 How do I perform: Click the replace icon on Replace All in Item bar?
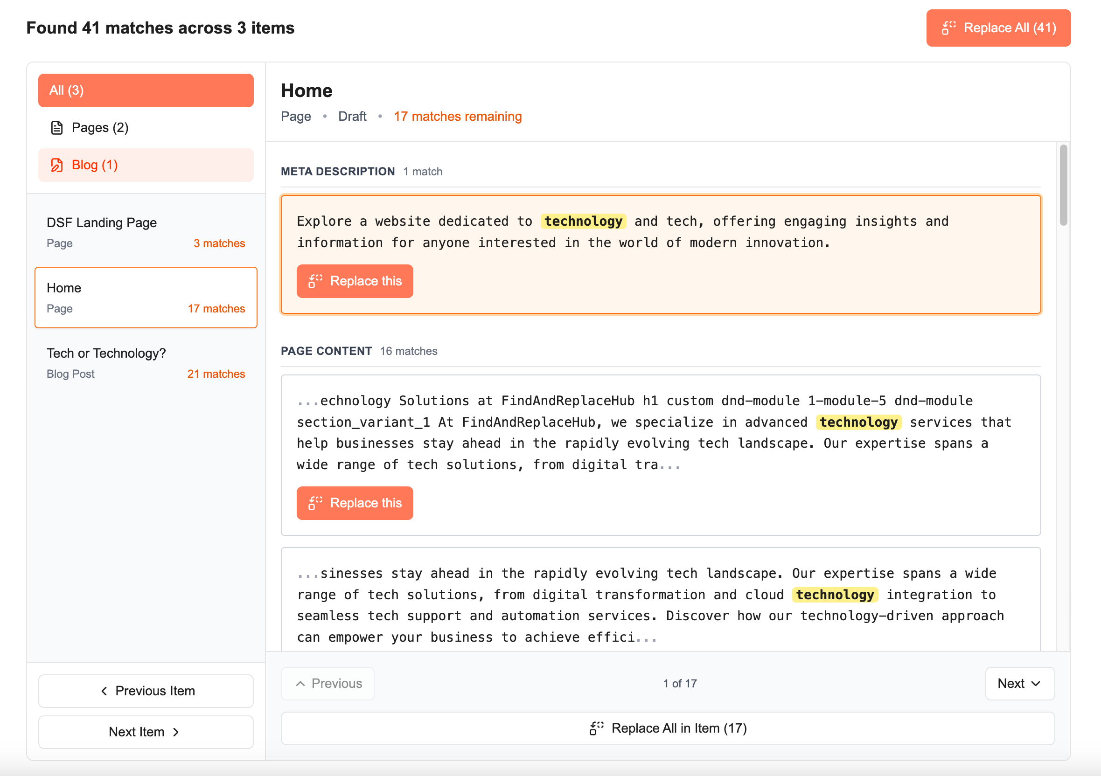(x=596, y=728)
